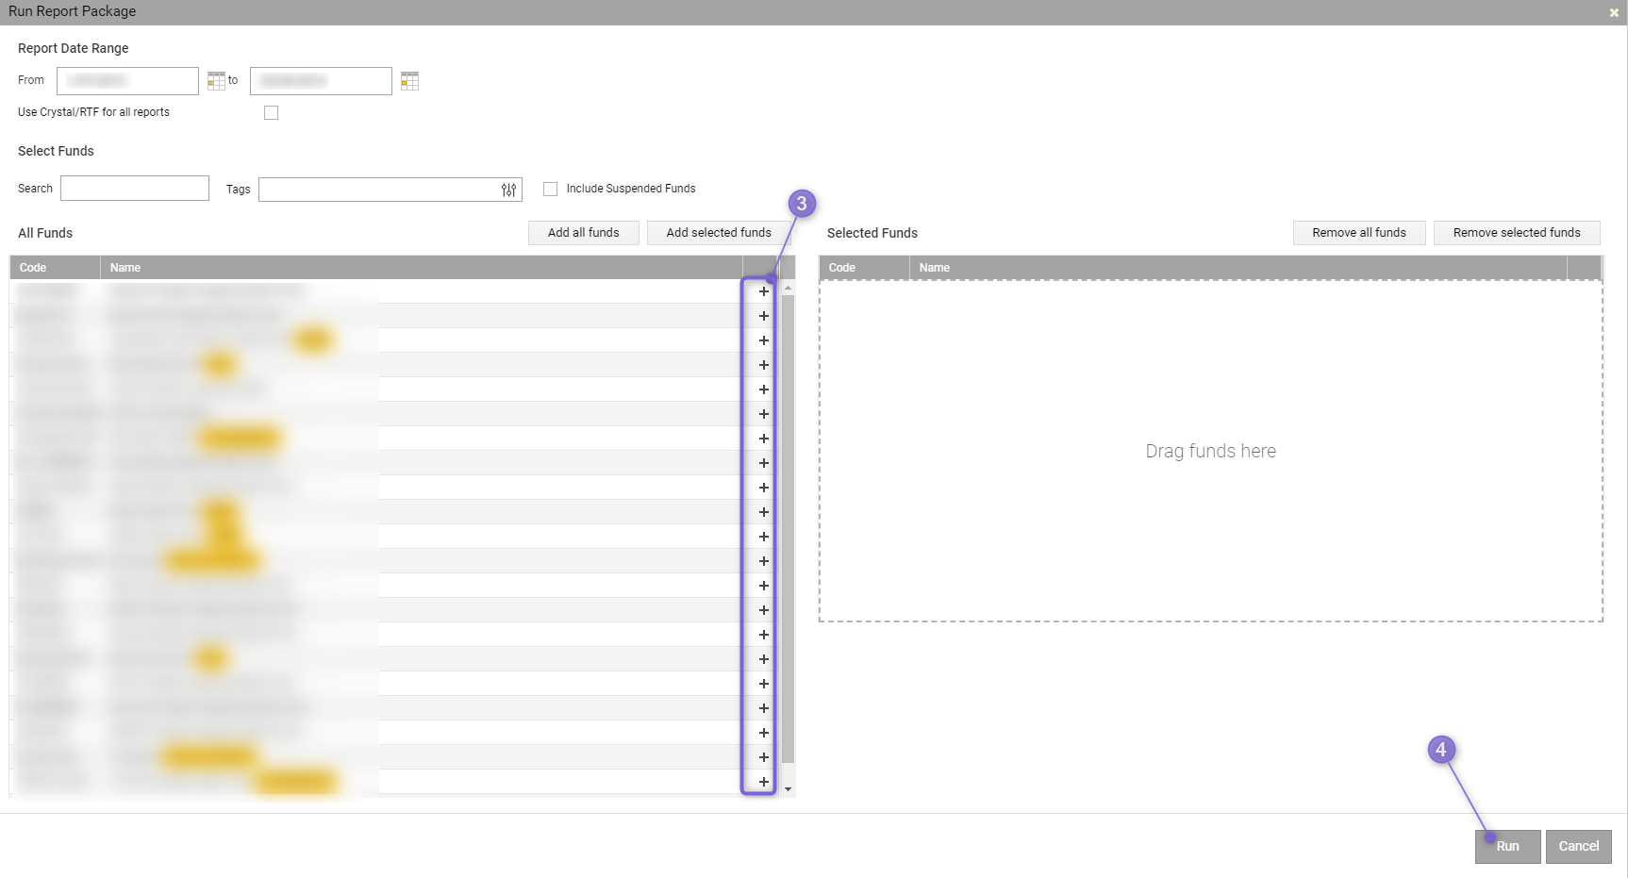This screenshot has height=878, width=1628.
Task: Enable Use Crystal/RTF for all reports
Action: [272, 113]
